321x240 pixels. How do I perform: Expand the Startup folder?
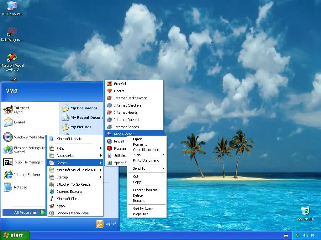(x=75, y=177)
